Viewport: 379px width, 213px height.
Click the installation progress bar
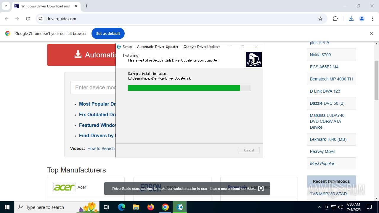189,88
